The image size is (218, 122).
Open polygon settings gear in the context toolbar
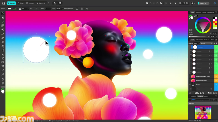(87, 9)
